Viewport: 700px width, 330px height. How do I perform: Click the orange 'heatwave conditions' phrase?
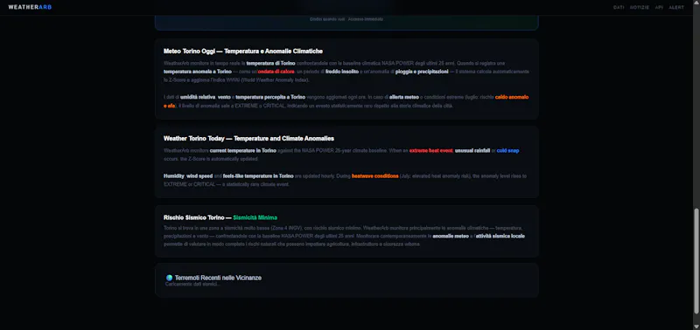pyautogui.click(x=375, y=175)
